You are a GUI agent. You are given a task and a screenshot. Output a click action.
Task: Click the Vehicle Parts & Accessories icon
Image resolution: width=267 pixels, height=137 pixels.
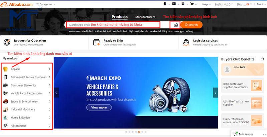click(5, 93)
